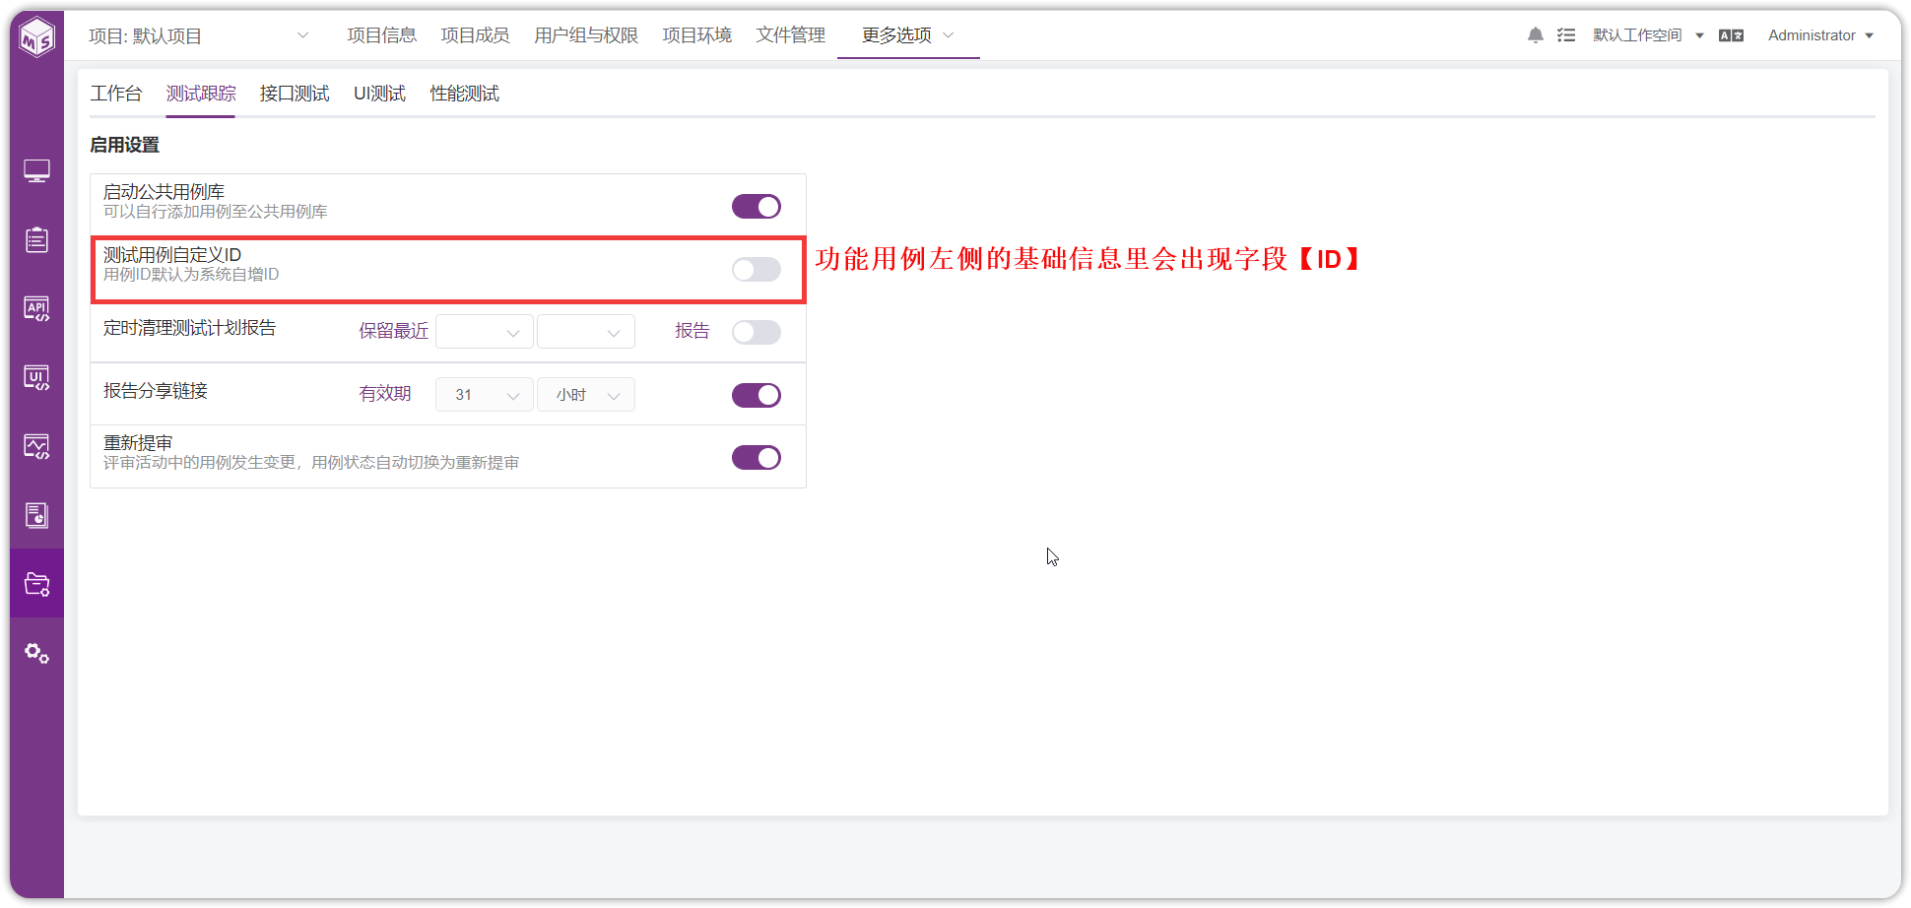Image resolution: width=1911 pixels, height=908 pixels.
Task: Open the task list icon in header
Action: (1566, 35)
